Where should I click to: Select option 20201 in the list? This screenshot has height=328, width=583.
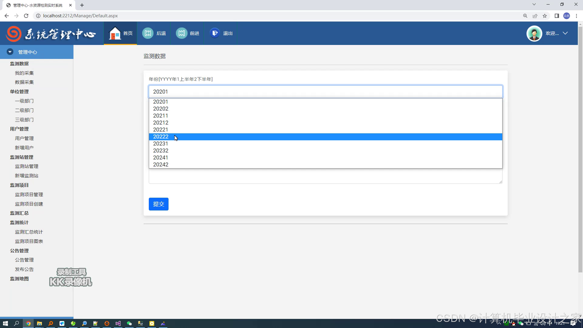point(326,102)
